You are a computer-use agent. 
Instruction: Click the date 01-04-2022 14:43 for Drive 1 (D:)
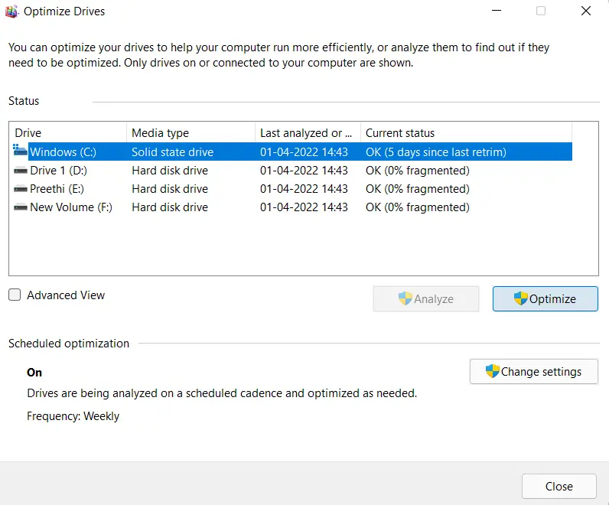coord(304,171)
